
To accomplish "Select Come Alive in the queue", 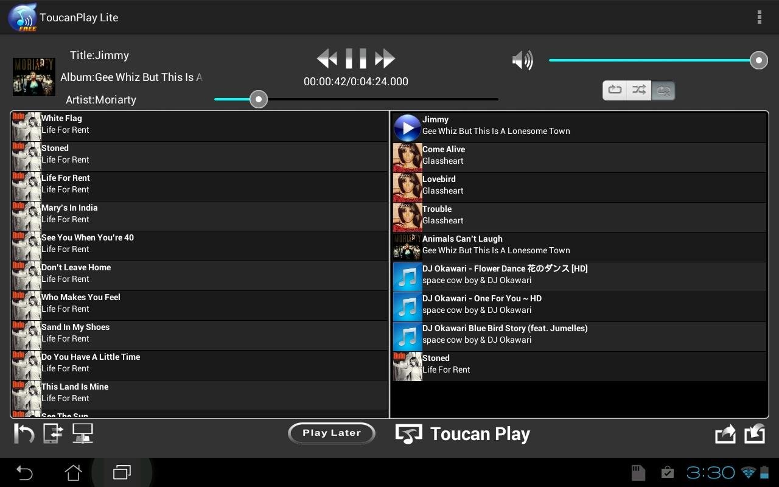I will (x=579, y=158).
